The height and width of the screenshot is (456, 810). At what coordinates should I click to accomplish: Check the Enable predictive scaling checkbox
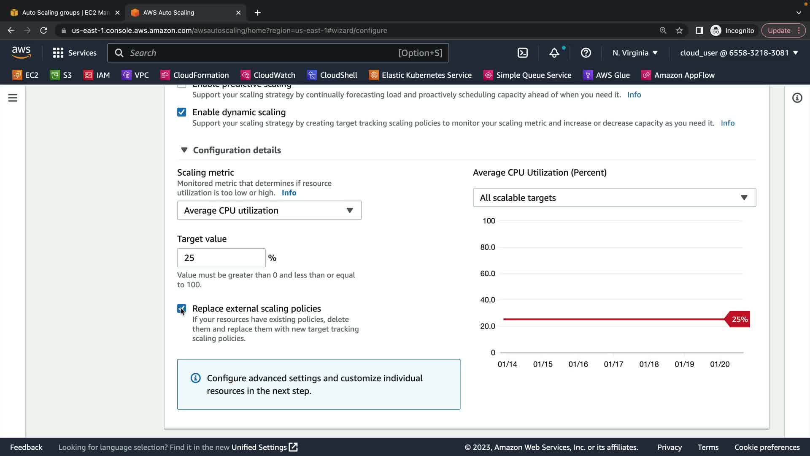pos(181,86)
